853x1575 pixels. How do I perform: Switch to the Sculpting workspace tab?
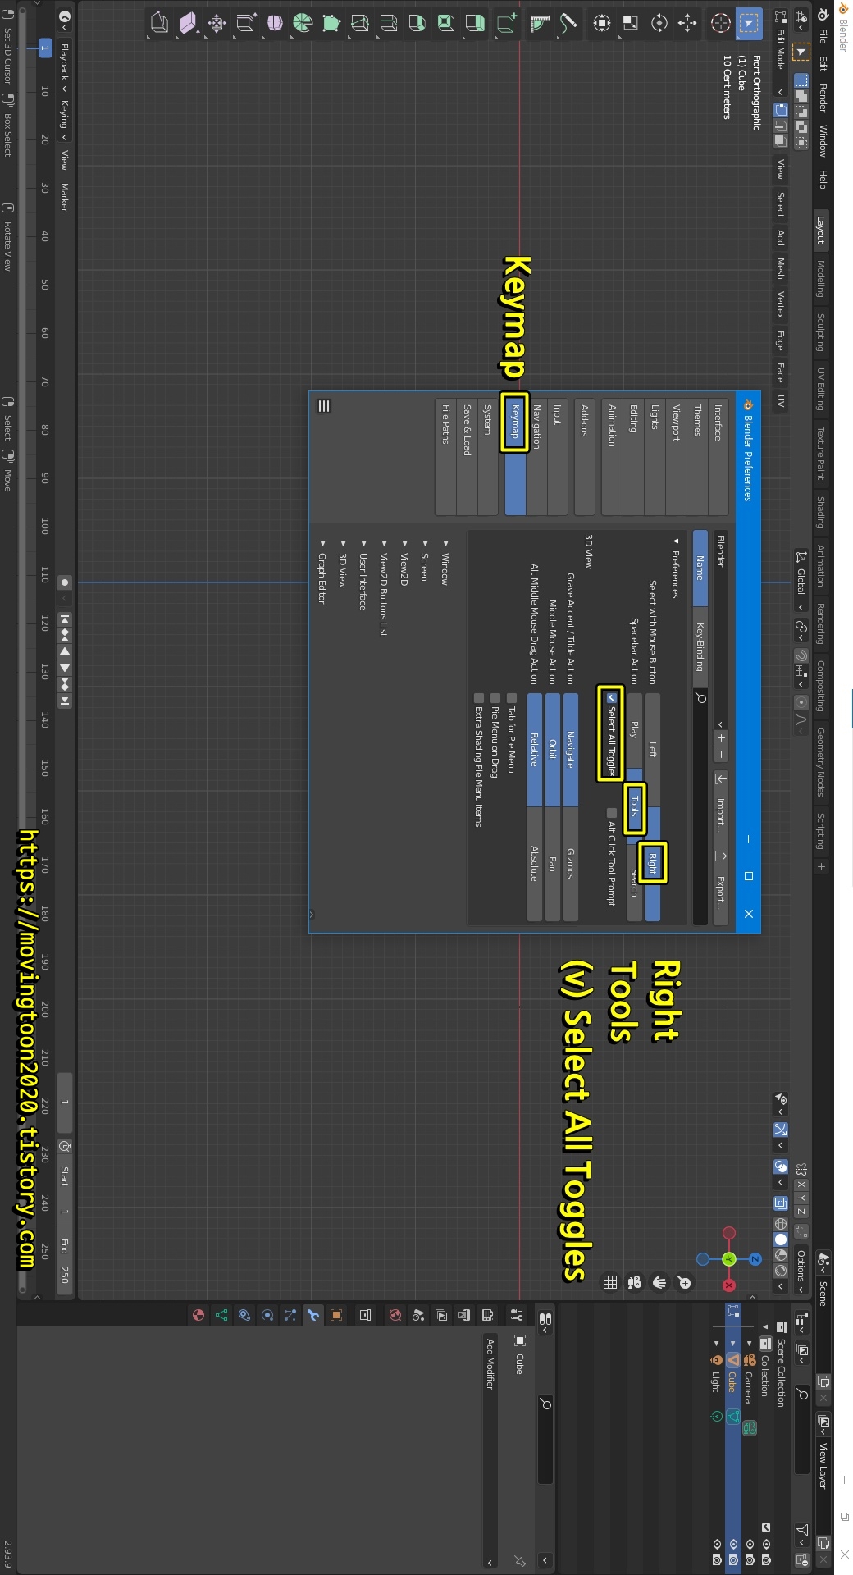tap(820, 331)
